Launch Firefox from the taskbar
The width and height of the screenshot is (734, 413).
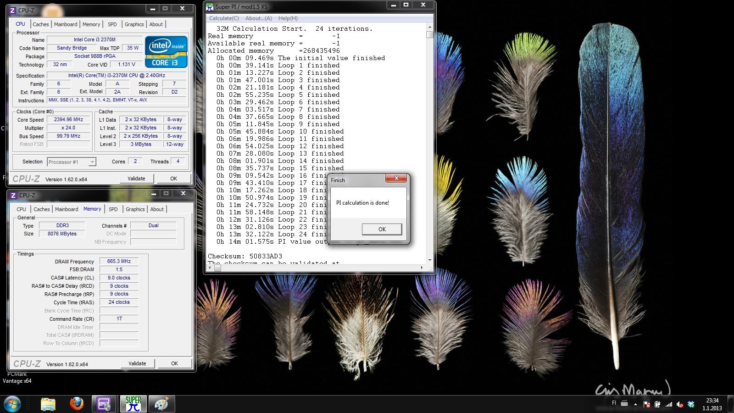click(77, 404)
